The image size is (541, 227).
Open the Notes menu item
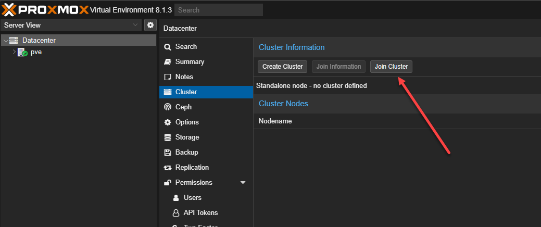tap(184, 77)
